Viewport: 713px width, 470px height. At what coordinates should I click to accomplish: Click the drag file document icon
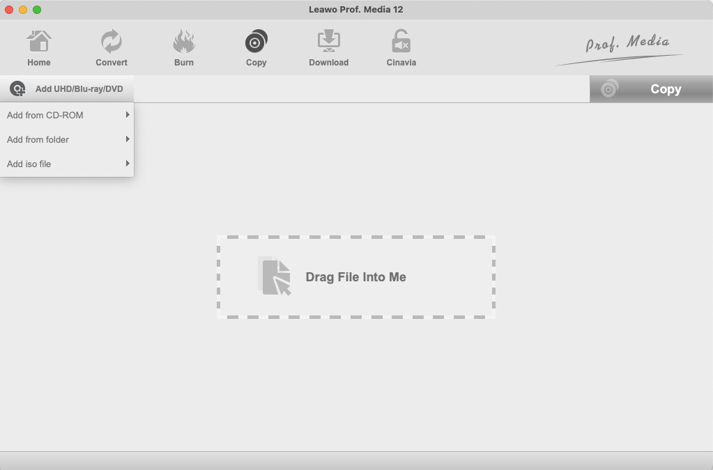[275, 276]
